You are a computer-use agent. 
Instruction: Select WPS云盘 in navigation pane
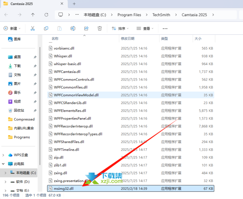tap(18, 155)
